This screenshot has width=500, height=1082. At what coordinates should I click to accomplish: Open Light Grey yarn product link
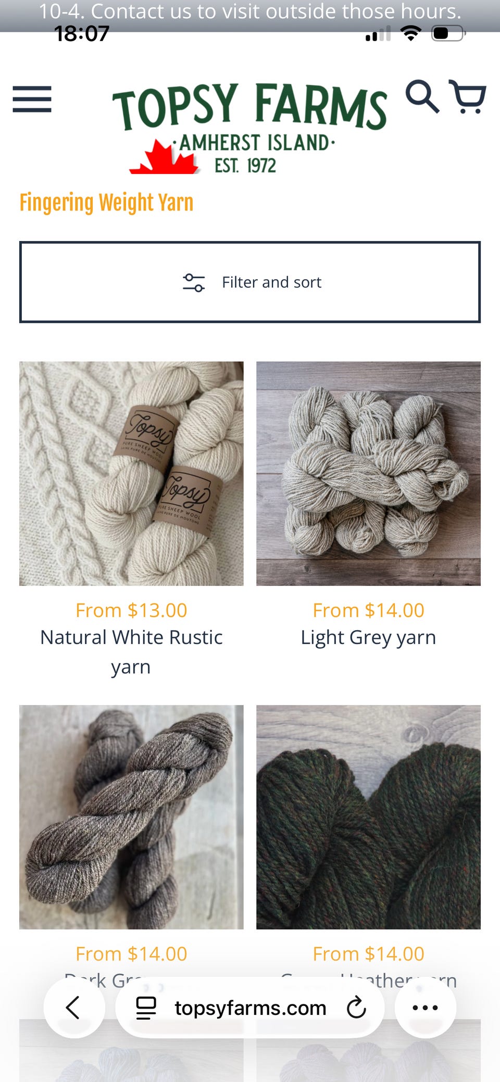pyautogui.click(x=368, y=637)
